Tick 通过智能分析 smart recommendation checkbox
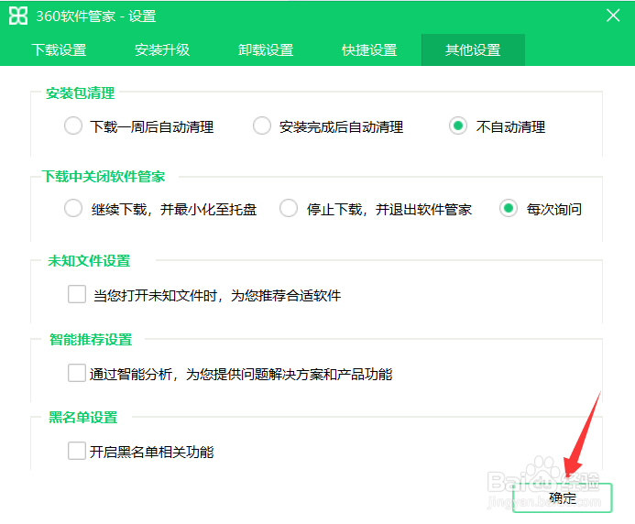This screenshot has width=635, height=524. (77, 373)
